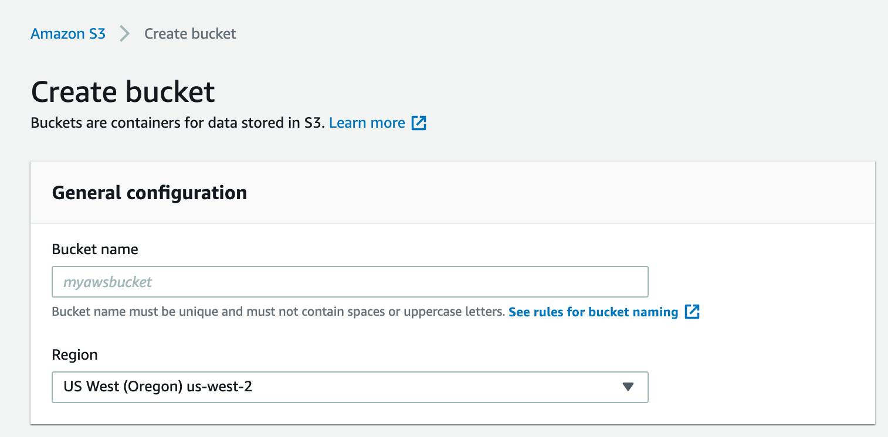Click the Buckets are containers description text
The width and height of the screenshot is (888, 437).
click(x=177, y=123)
